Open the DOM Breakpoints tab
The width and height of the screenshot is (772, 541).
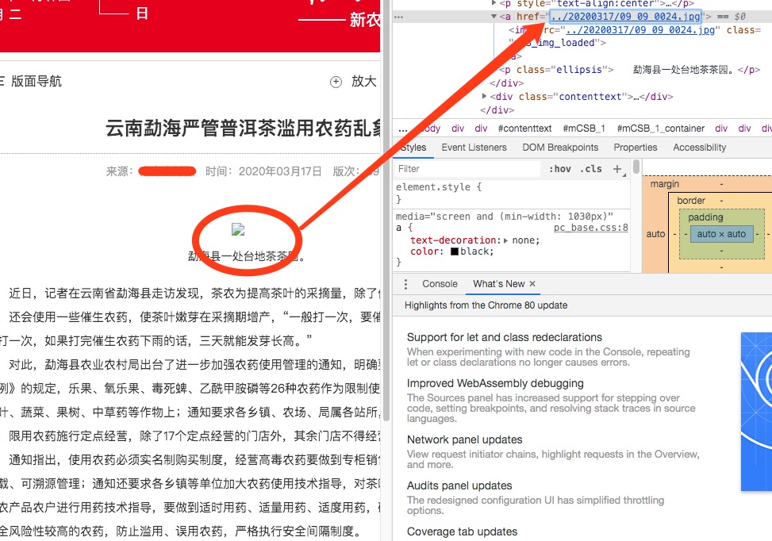pyautogui.click(x=560, y=148)
